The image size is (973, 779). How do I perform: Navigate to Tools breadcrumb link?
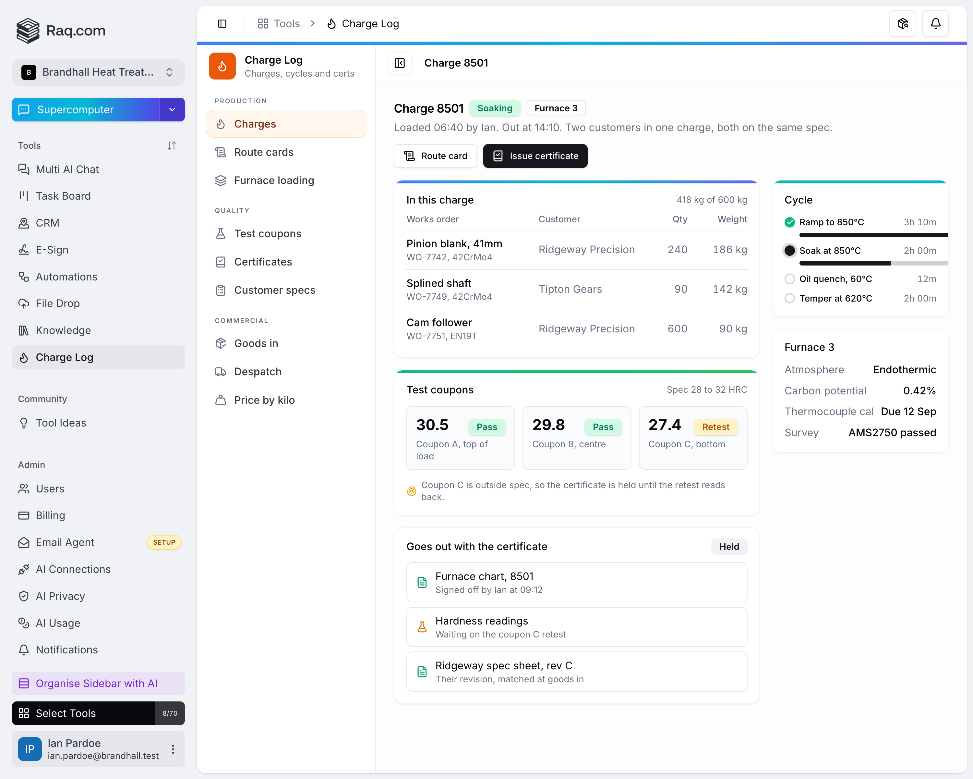(x=279, y=23)
